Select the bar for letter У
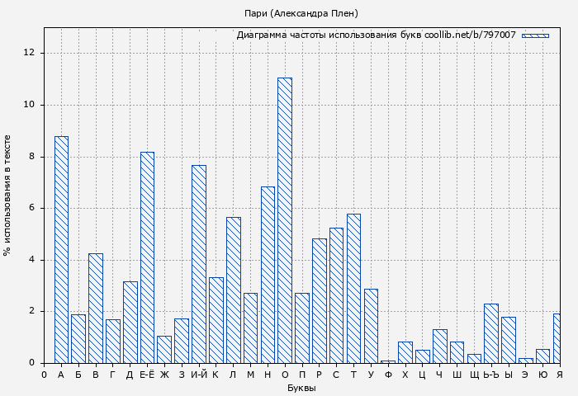 [371, 326]
